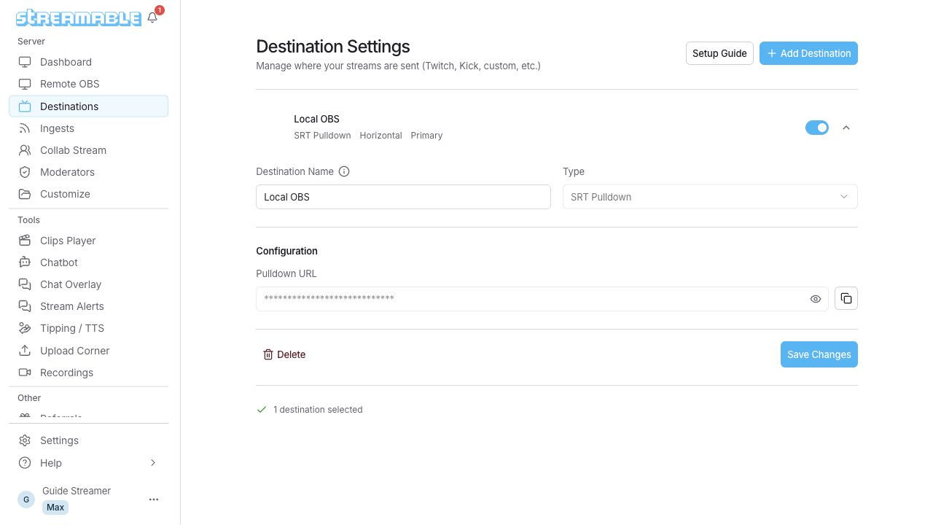Click the '1 destination selected' status text

coord(318,410)
